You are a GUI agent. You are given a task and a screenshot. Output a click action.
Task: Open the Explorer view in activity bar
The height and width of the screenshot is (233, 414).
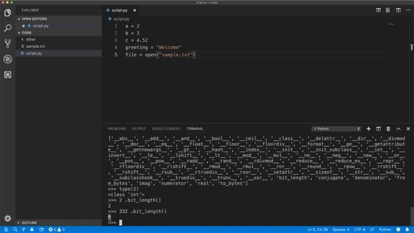[8, 13]
